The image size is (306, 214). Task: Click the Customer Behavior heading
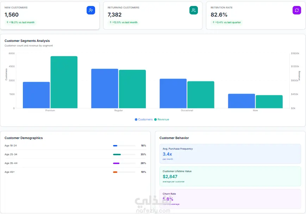[x=174, y=138]
